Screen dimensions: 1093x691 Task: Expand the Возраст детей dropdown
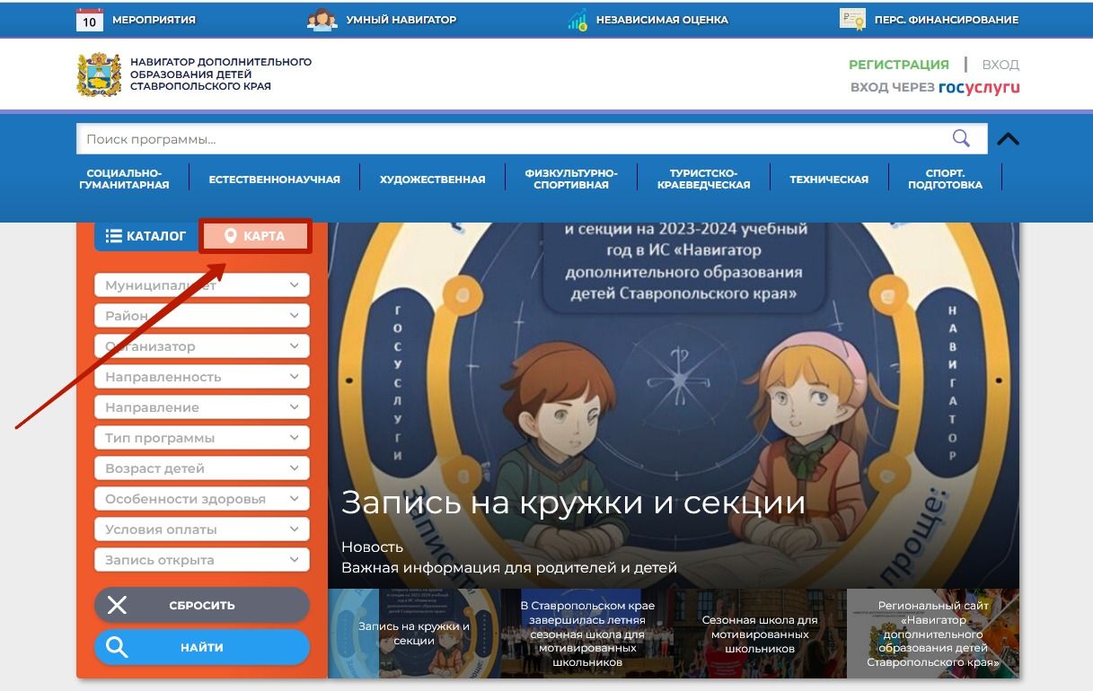(201, 468)
